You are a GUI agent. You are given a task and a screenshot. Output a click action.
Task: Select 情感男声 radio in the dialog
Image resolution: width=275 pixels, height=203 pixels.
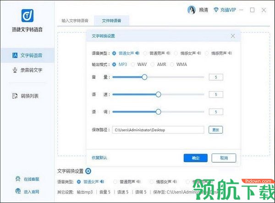tap(207, 53)
